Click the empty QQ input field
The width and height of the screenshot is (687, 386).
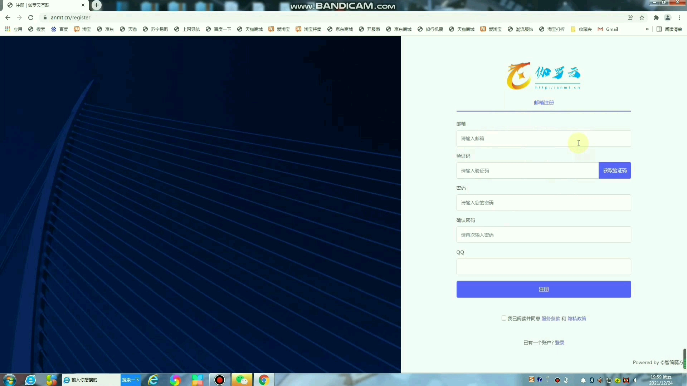(544, 267)
